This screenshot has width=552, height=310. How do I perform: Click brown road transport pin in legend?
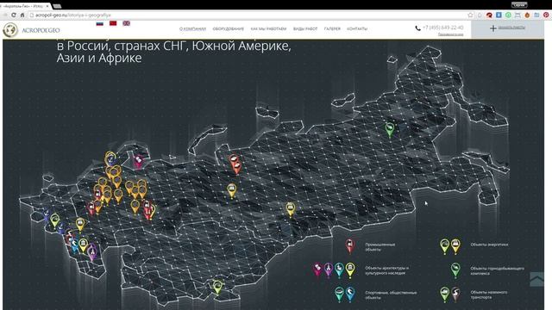click(455, 294)
